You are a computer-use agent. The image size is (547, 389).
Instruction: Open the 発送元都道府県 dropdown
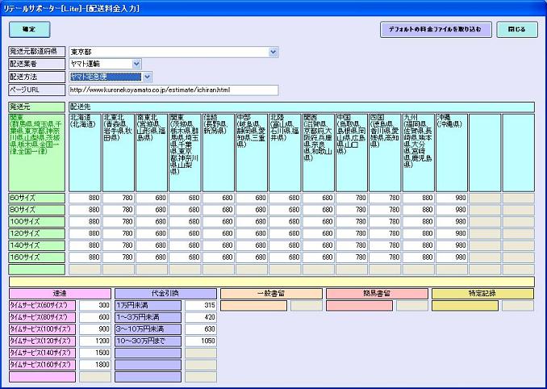click(273, 52)
